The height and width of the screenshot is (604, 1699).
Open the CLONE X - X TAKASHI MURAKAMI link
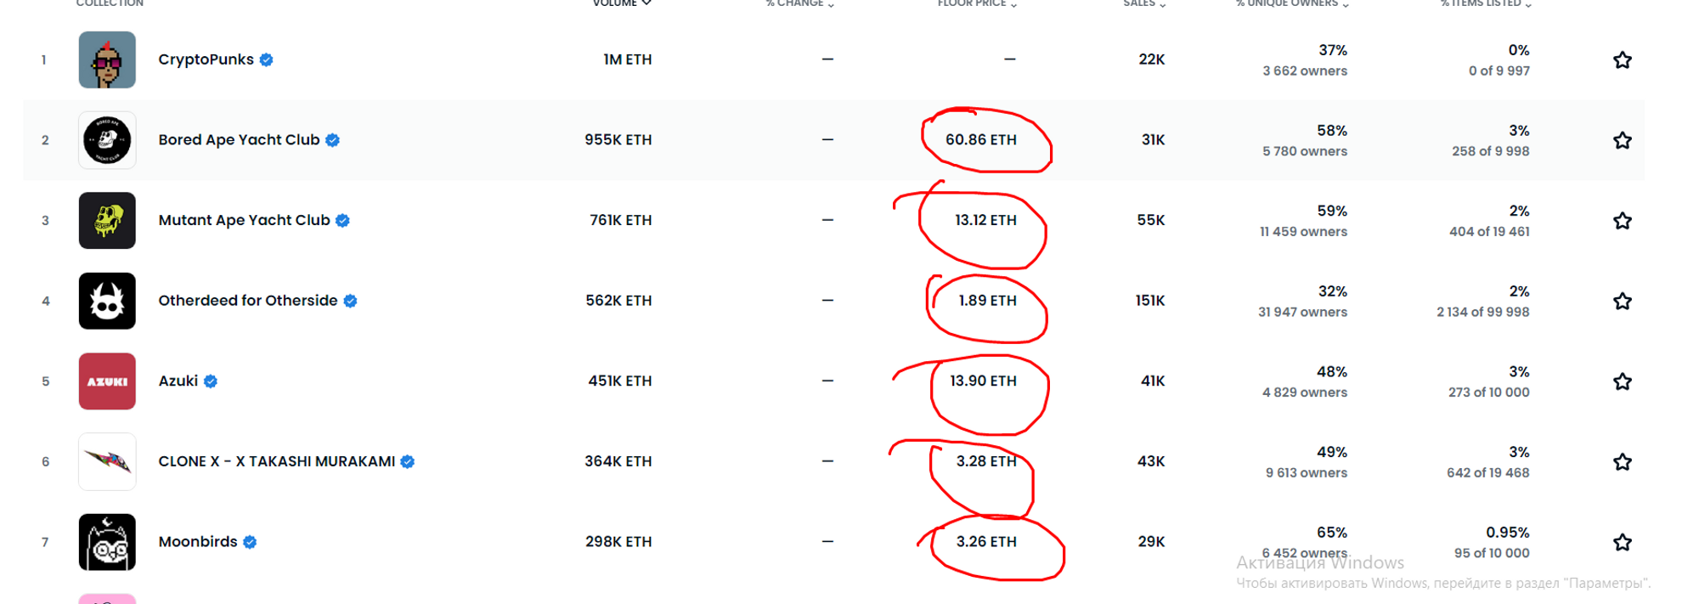pyautogui.click(x=276, y=461)
